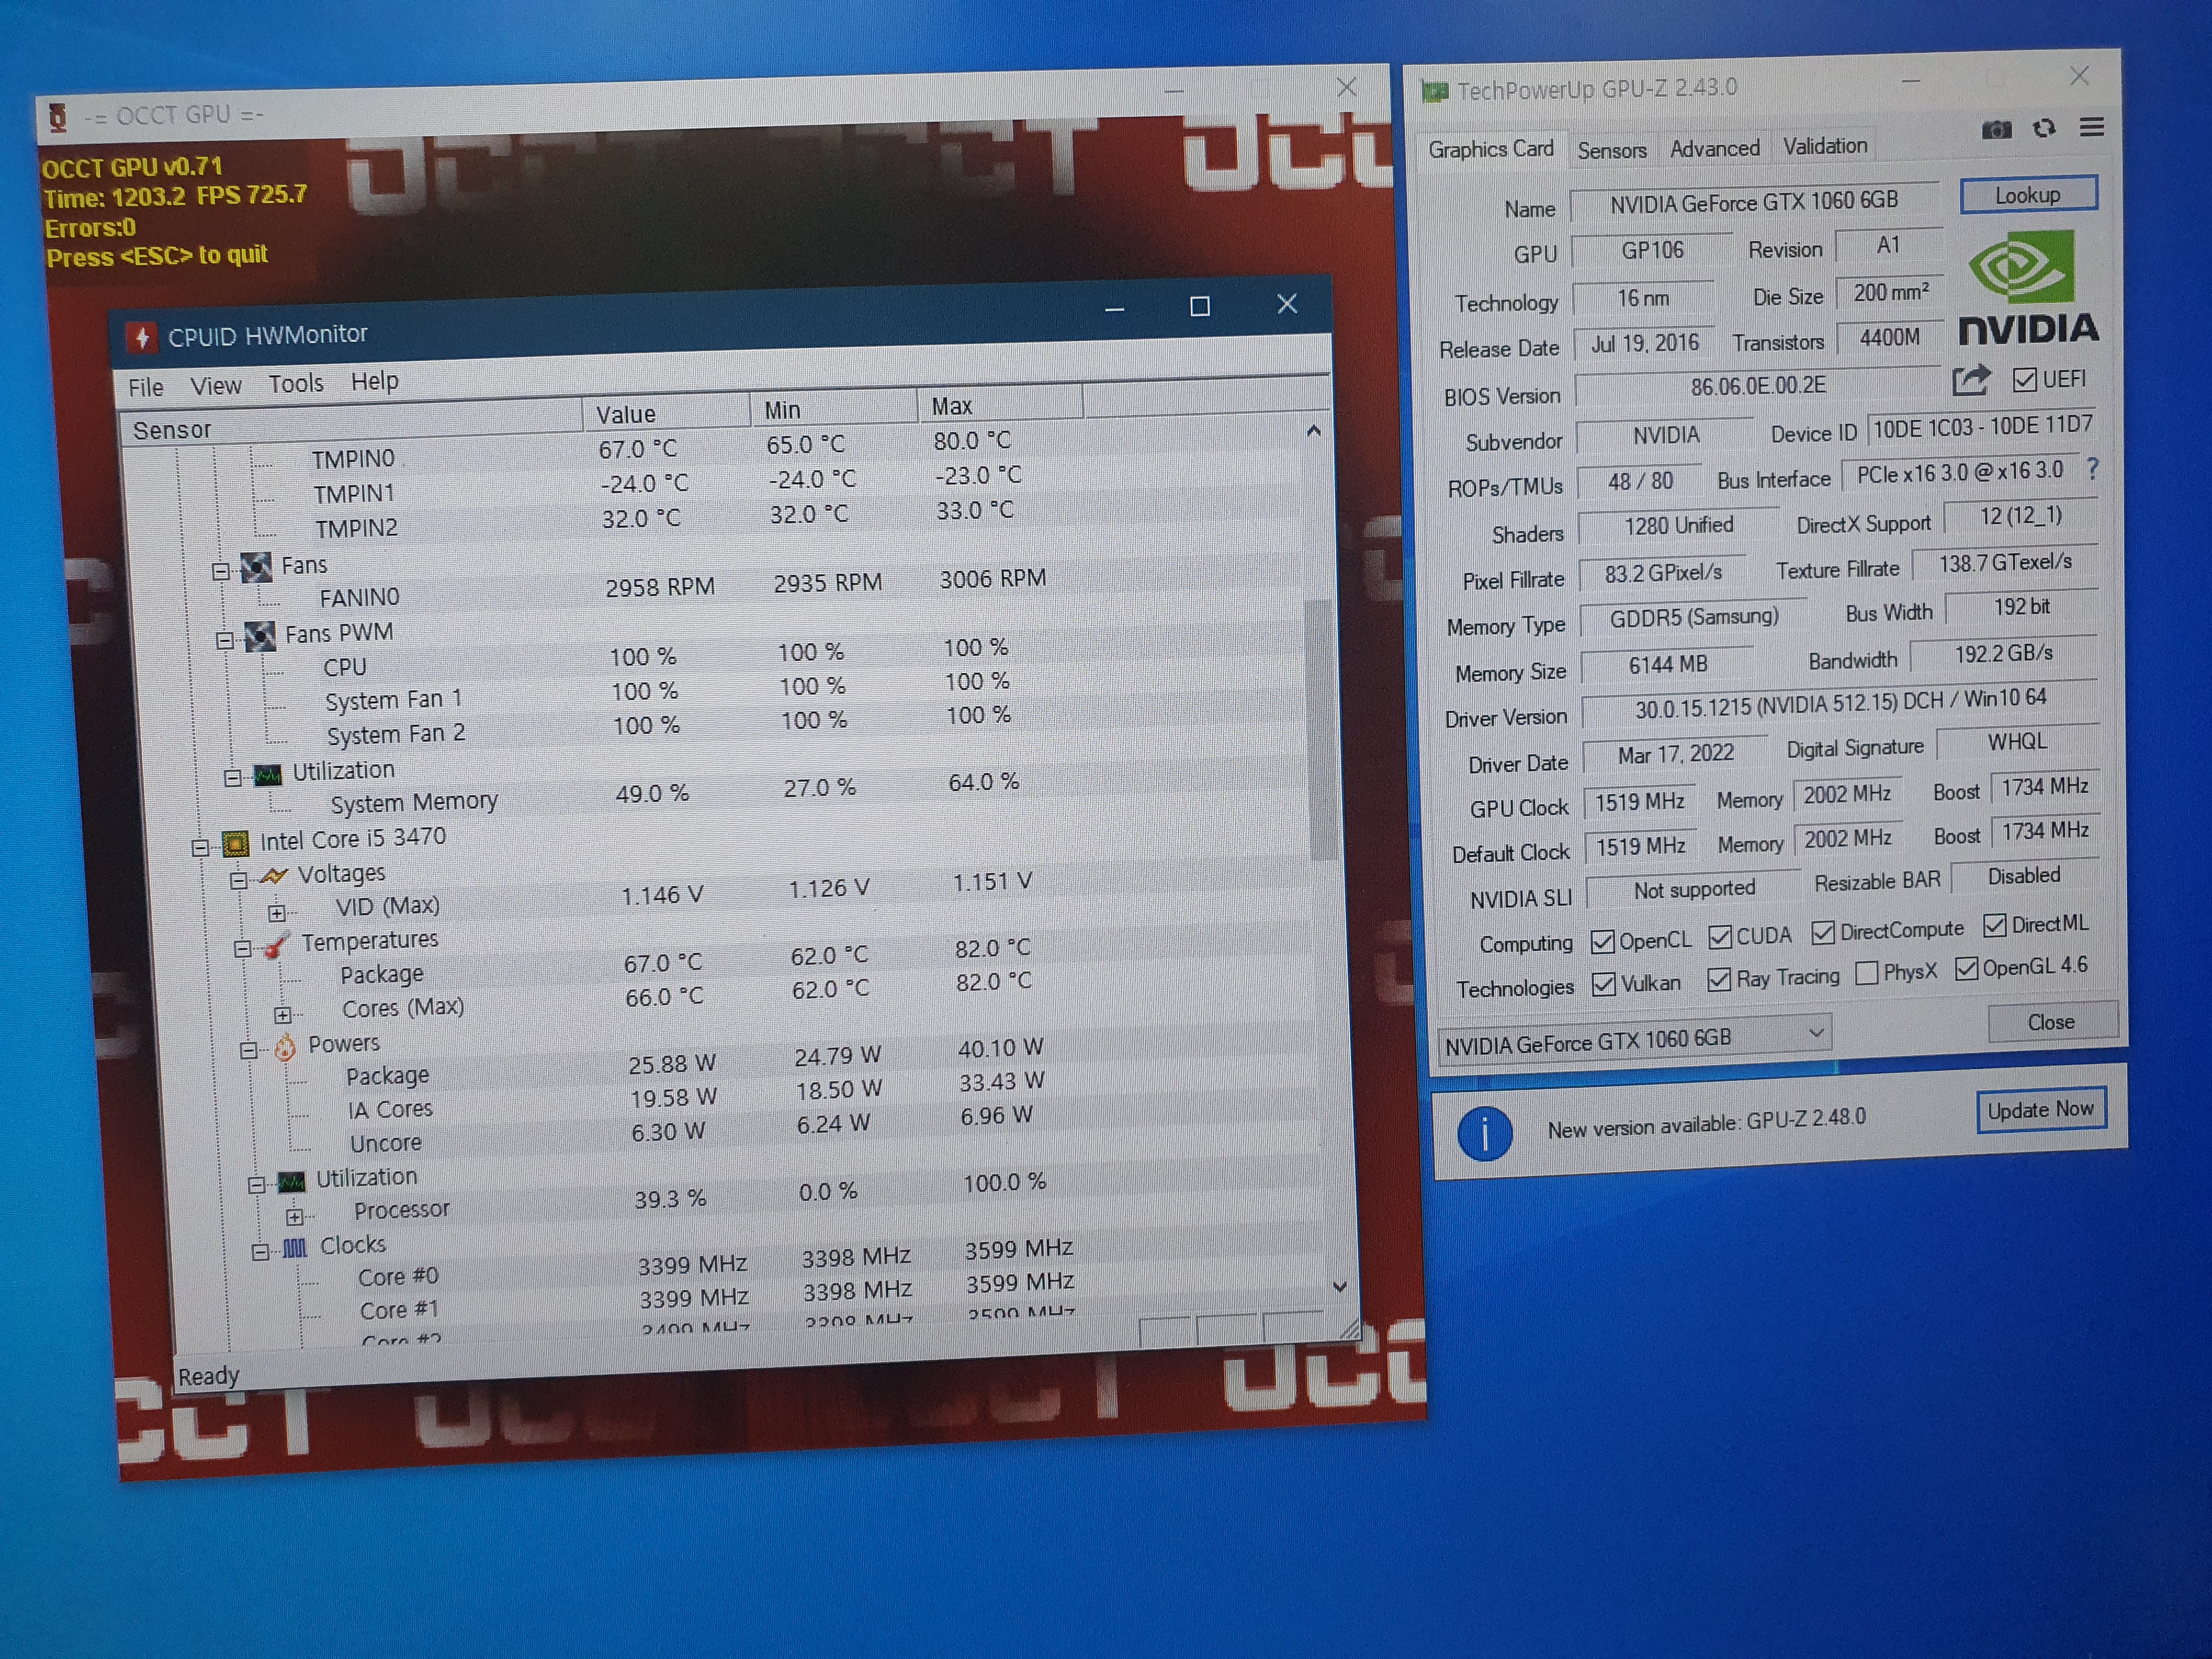This screenshot has height=1659, width=2212.
Task: Click the GPU-Z screenshot camera icon
Action: point(1996,129)
